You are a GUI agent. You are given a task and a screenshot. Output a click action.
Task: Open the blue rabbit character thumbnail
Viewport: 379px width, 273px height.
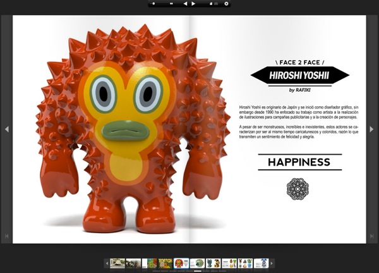262,264
